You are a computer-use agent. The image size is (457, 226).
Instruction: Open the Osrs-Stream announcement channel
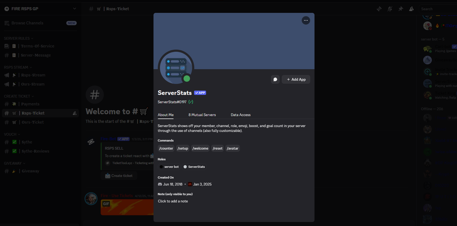pos(40,84)
